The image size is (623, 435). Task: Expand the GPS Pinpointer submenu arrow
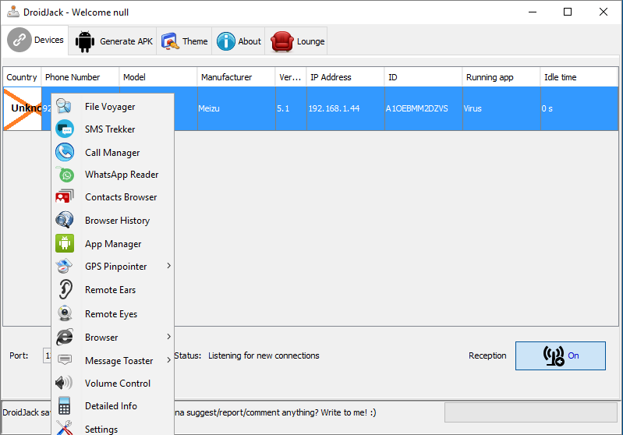(169, 265)
